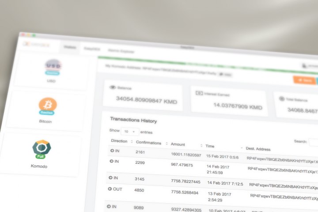Click the confirmations value 9089
Viewport: 318px width, 212px height.
pos(139,208)
